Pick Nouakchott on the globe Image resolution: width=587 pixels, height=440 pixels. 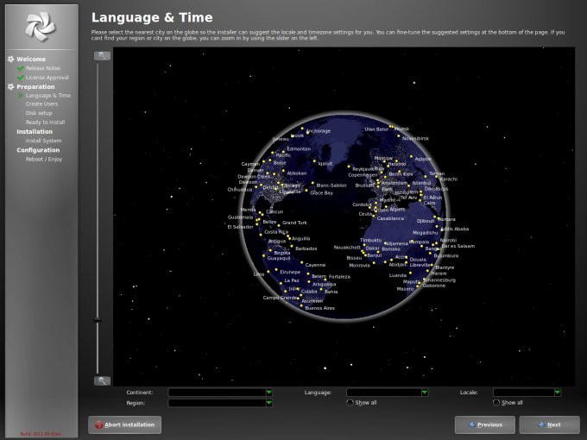point(347,248)
